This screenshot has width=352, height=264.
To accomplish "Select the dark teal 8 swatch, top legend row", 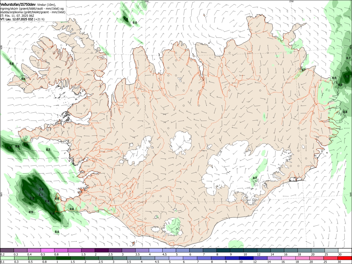I will 223,251.
